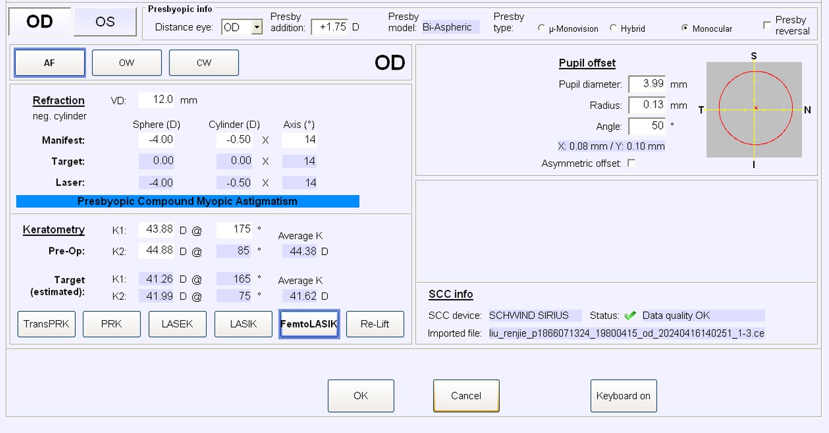Screen dimensions: 829x433
Task: Select the µ-Monovision presby type
Action: 542,28
